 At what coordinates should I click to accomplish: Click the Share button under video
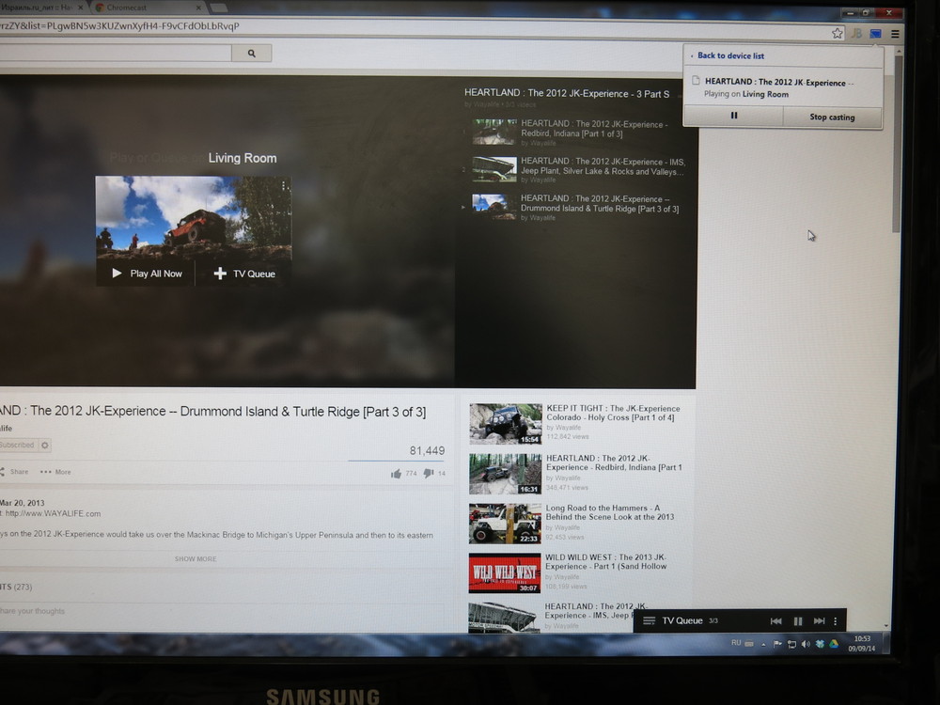(14, 472)
